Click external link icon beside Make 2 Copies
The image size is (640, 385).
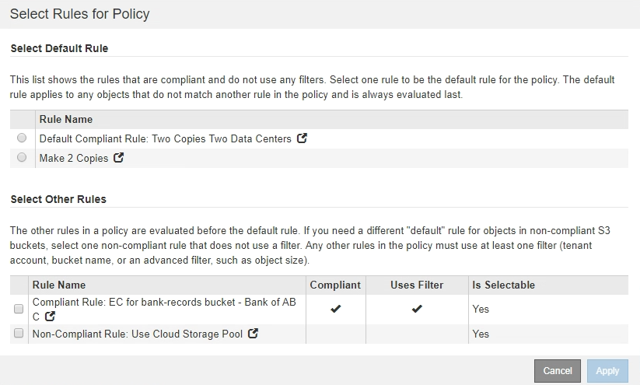pos(119,158)
